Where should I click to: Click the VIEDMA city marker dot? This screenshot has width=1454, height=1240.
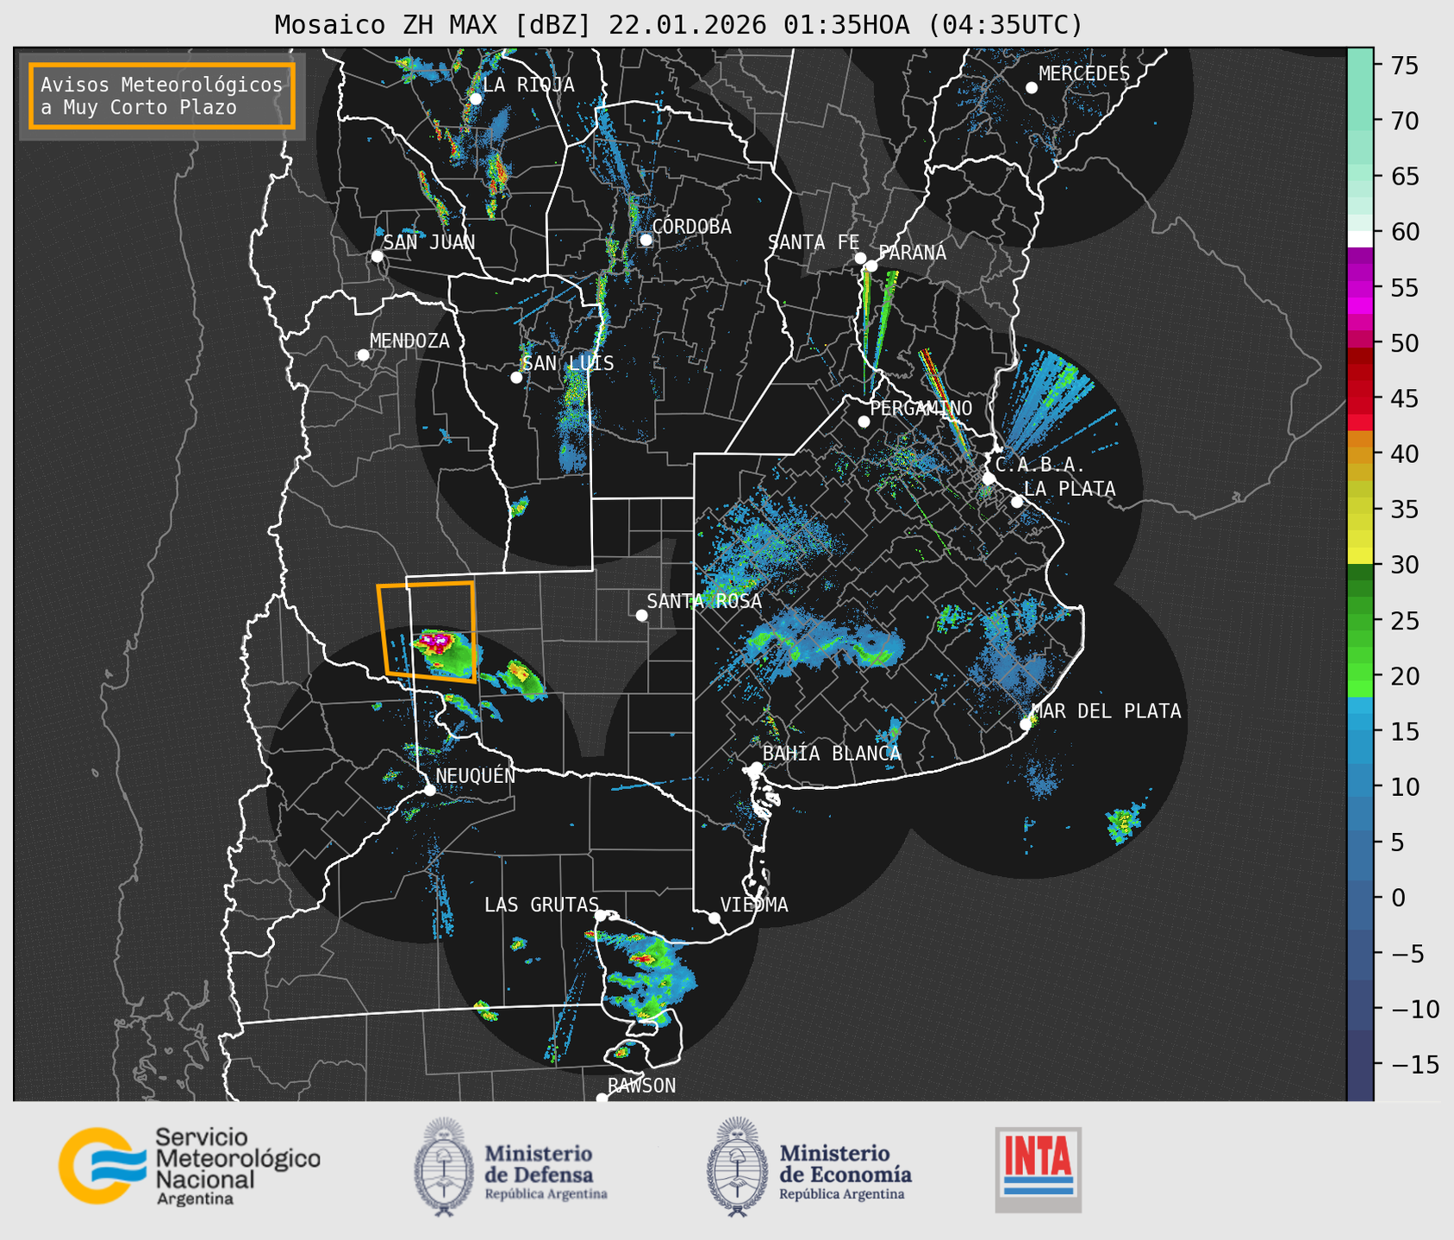(x=715, y=917)
